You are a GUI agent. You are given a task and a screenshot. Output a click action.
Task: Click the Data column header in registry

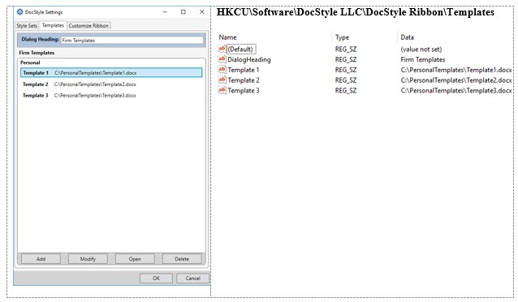coord(407,37)
